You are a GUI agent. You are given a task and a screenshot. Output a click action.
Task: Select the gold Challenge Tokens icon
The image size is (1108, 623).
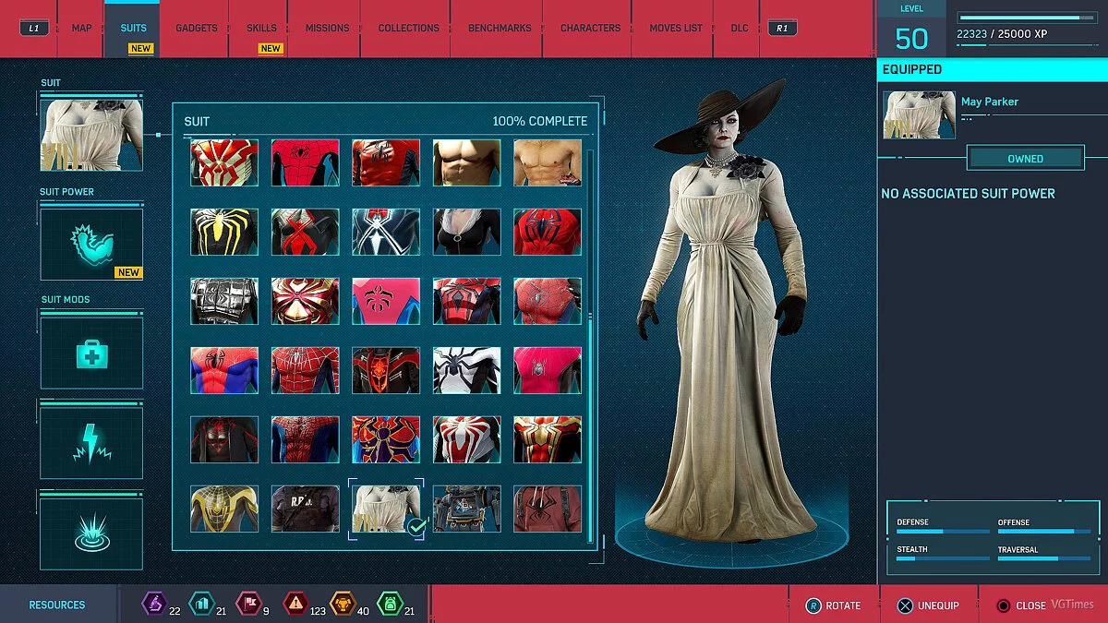[343, 605]
